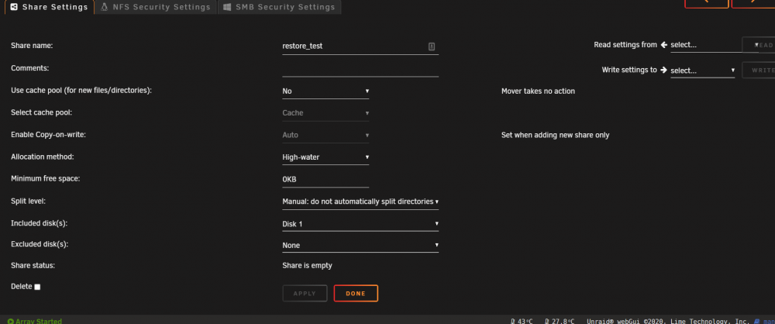Open the Share Settings tab
The height and width of the screenshot is (324, 775).
pyautogui.click(x=49, y=7)
